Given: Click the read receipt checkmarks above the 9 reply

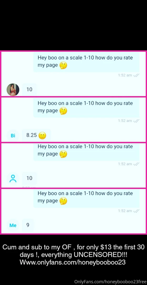Looking at the screenshot, I should 136,211.
